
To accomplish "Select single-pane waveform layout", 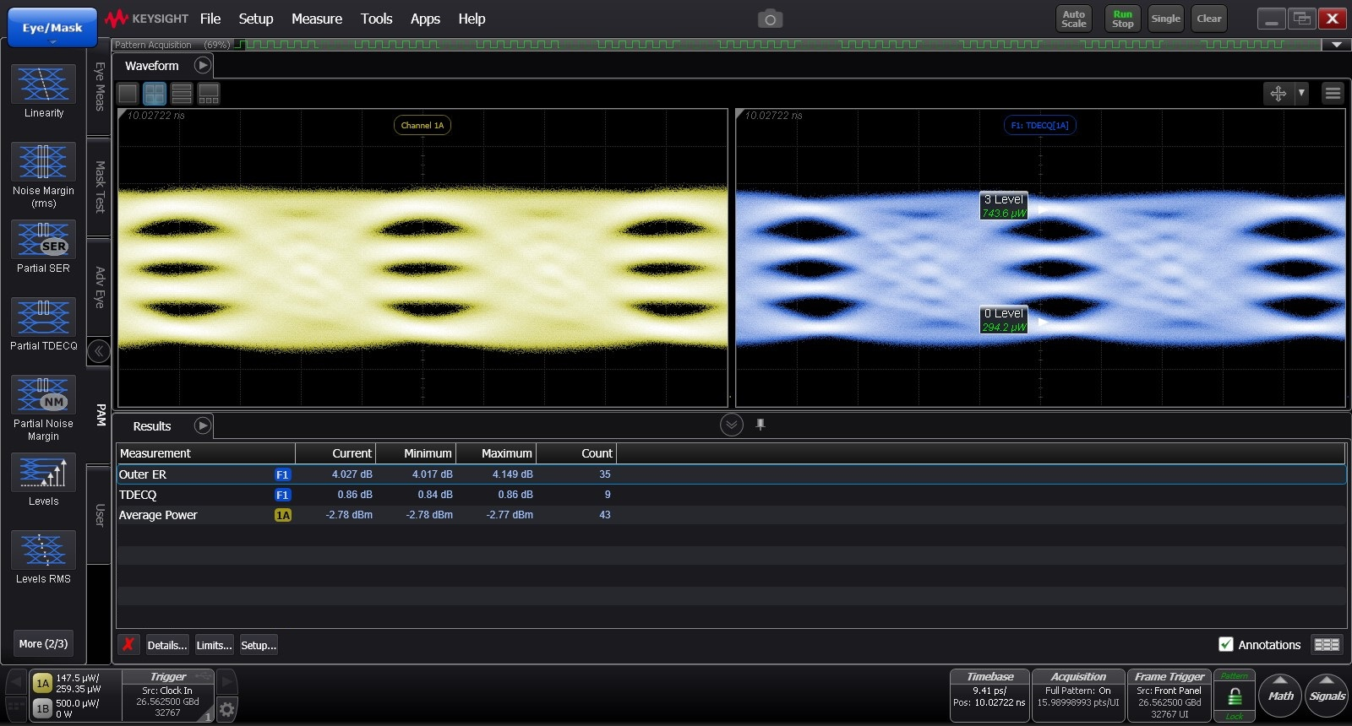I will click(128, 94).
